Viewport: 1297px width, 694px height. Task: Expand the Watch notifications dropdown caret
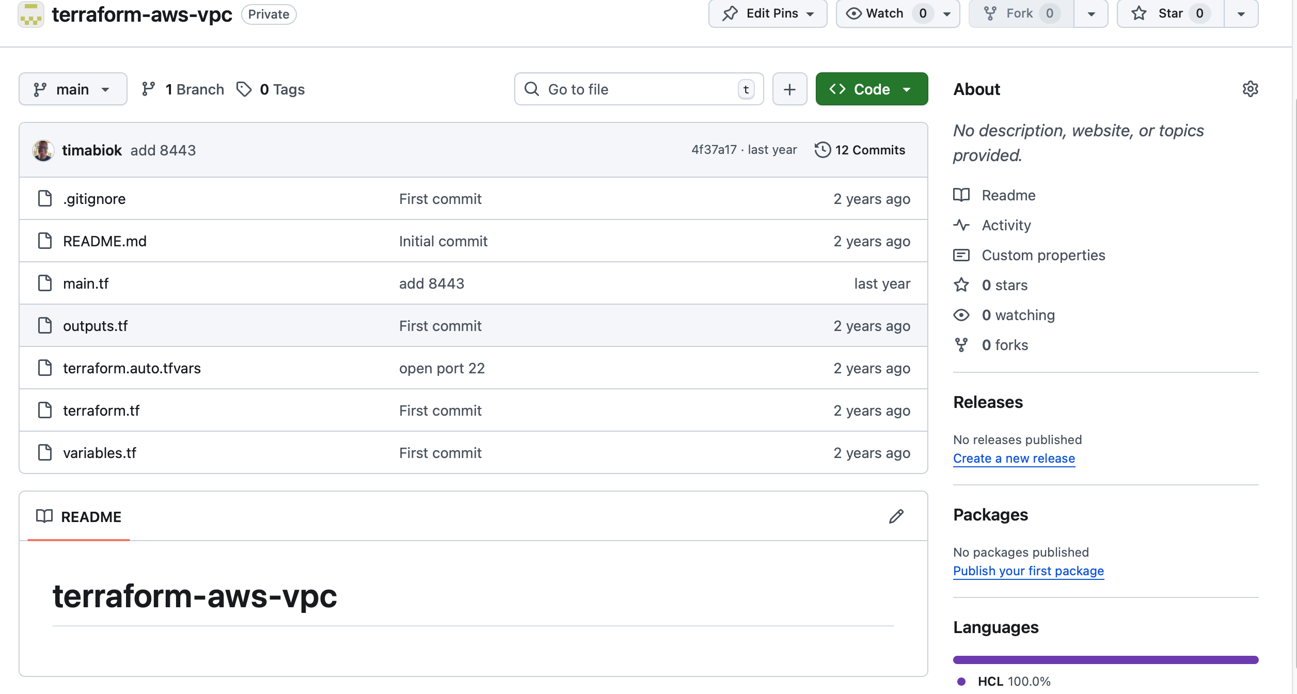point(947,14)
